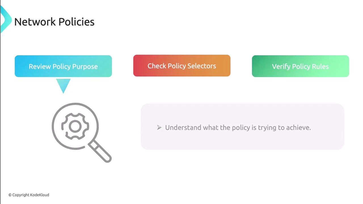The width and height of the screenshot is (363, 204).
Task: Select the Verify Policy Rules box
Action: pyautogui.click(x=300, y=66)
